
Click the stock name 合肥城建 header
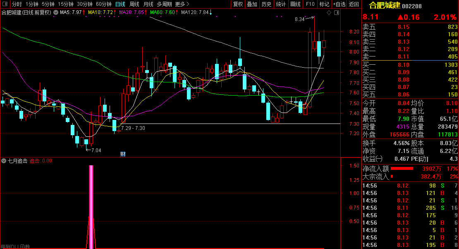pyautogui.click(x=384, y=5)
